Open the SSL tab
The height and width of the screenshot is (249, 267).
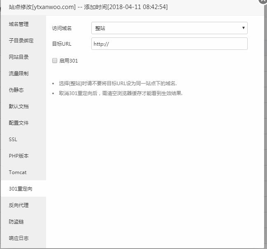pos(13,140)
